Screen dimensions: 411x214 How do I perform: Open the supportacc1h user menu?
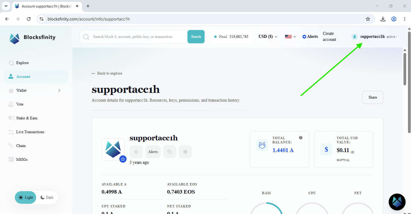[x=374, y=37]
